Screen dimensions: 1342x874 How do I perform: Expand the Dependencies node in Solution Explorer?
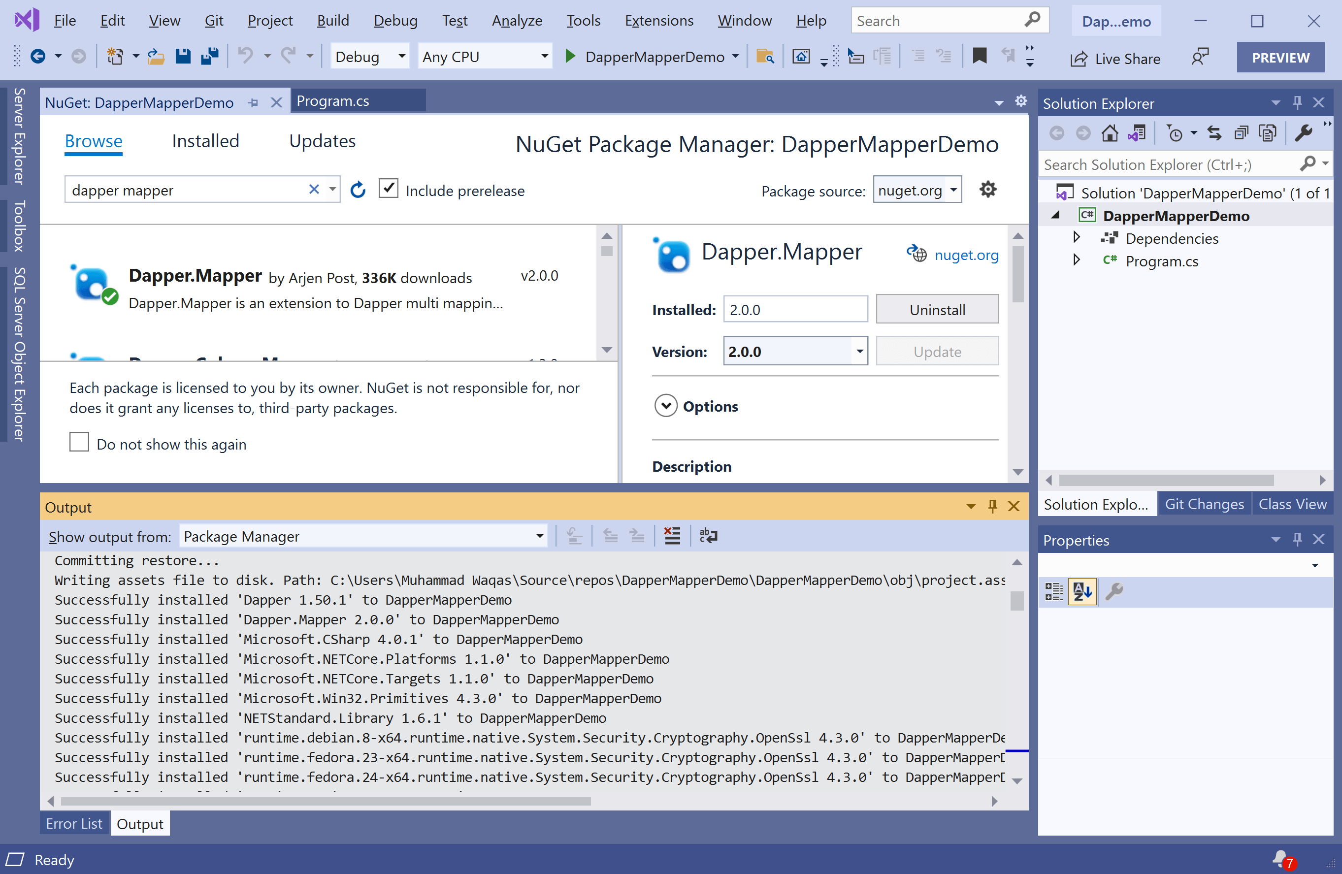click(x=1077, y=237)
